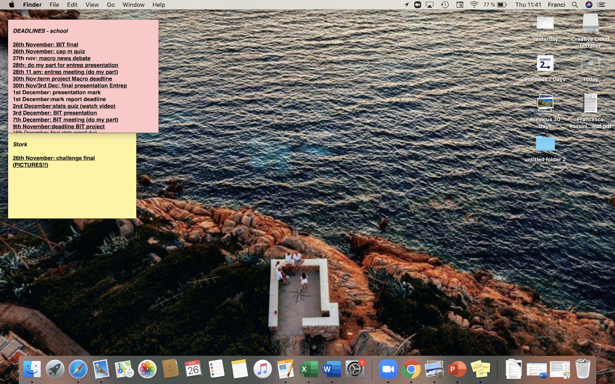Open Pages from the Dock

[286, 369]
